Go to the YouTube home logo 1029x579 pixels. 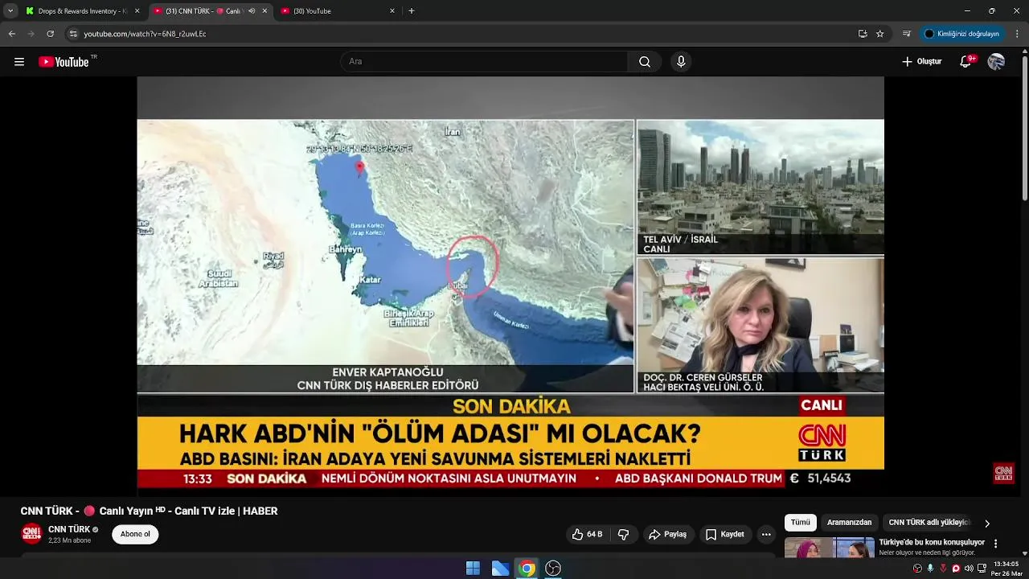[x=64, y=62]
